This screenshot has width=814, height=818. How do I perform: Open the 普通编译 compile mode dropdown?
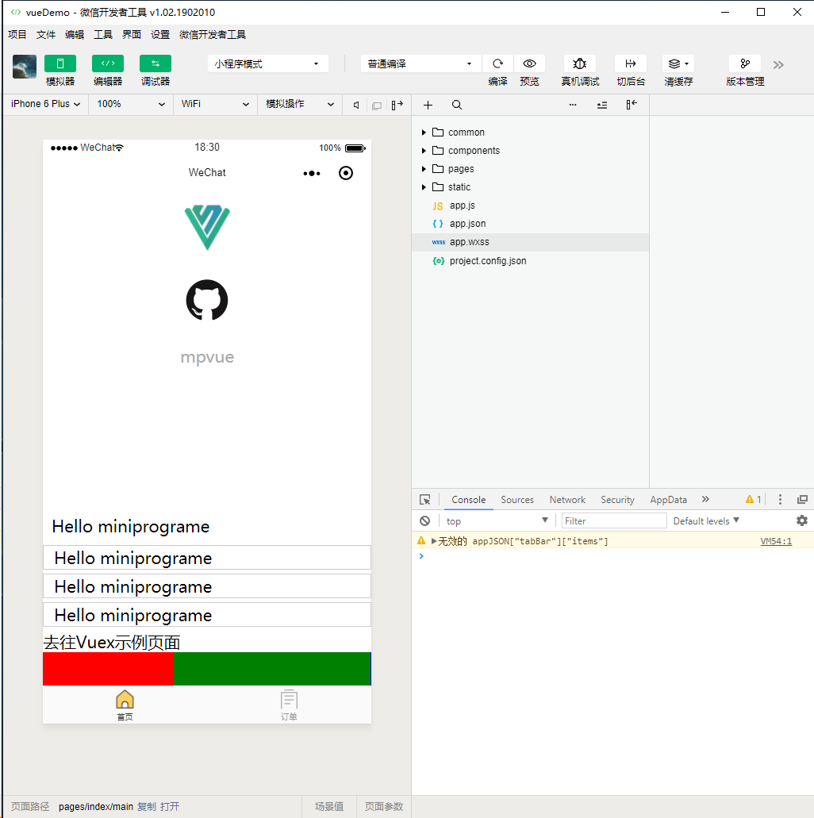click(420, 63)
